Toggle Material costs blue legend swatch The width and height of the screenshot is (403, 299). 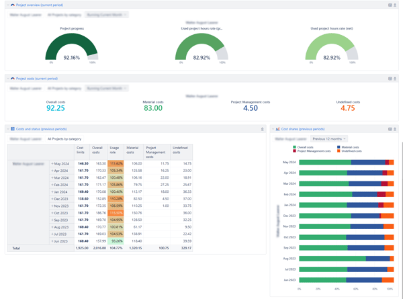[339, 147]
